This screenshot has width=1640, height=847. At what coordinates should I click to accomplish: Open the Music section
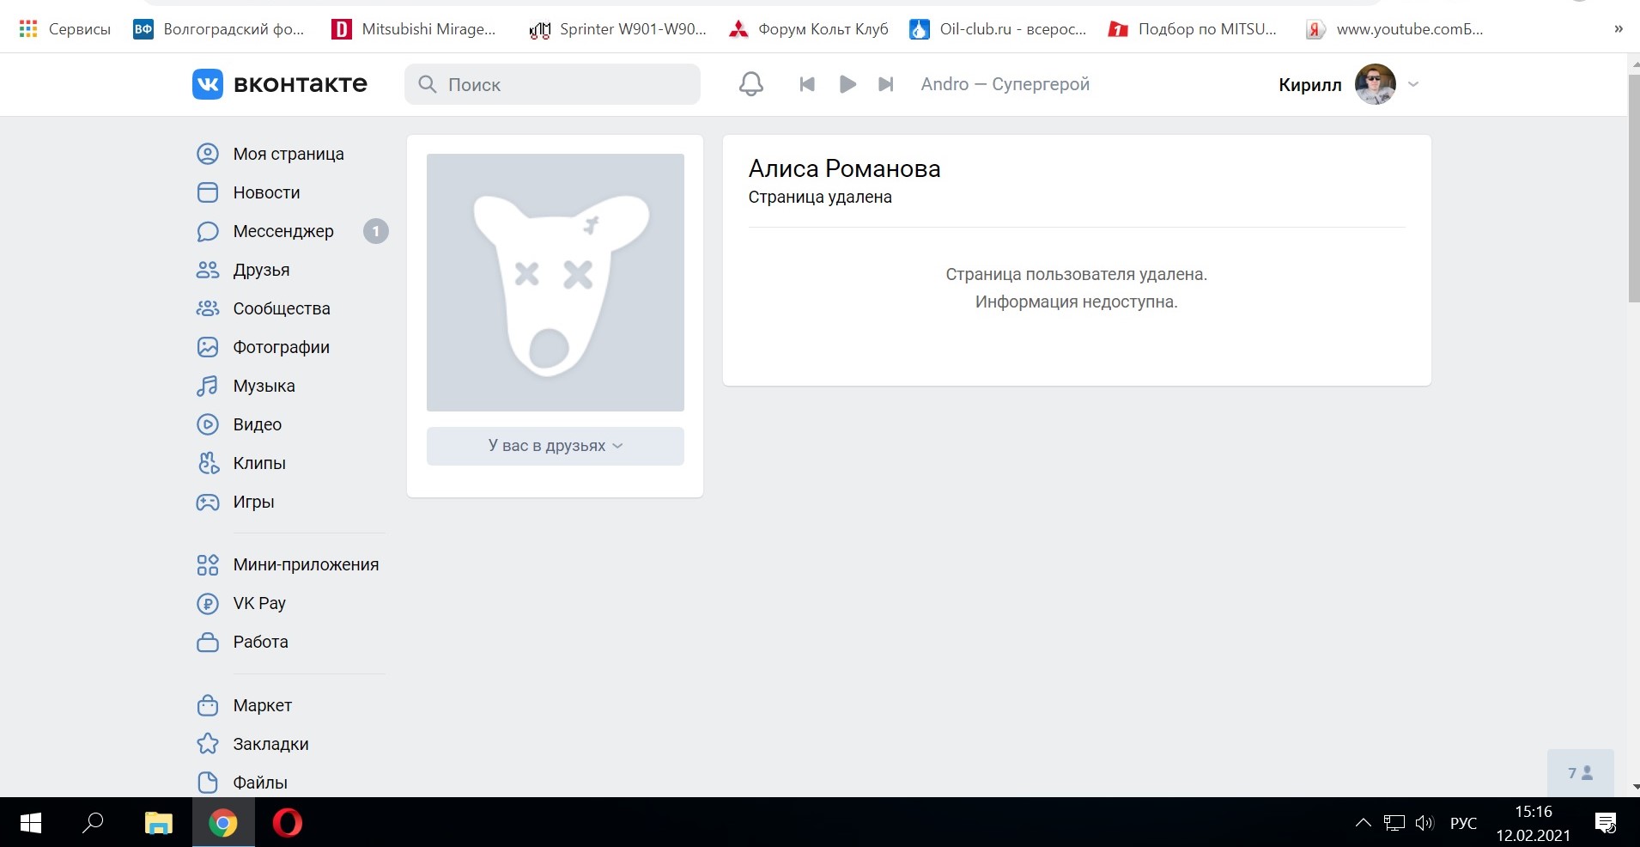pos(264,386)
